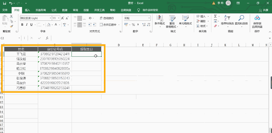The height and width of the screenshot is (133, 272).
Task: Click the Cut scissors icon
Action: tap(11, 16)
